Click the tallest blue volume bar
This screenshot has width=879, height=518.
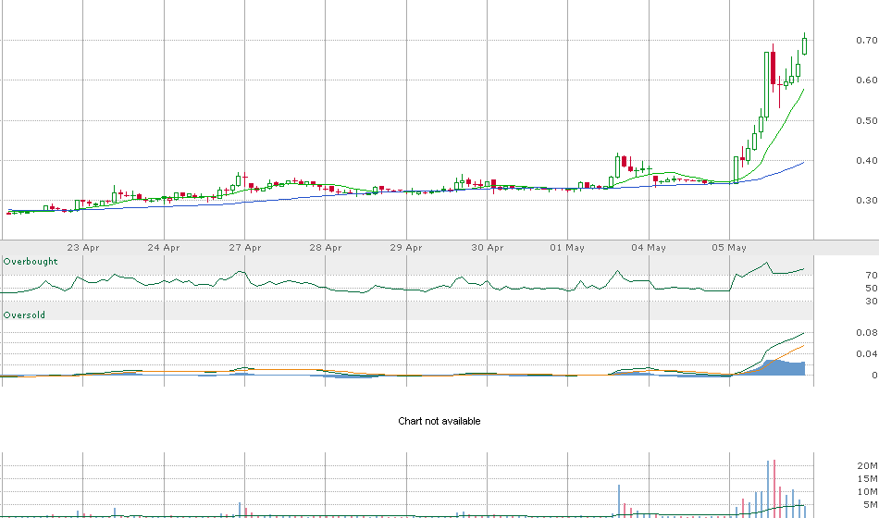pos(767,488)
